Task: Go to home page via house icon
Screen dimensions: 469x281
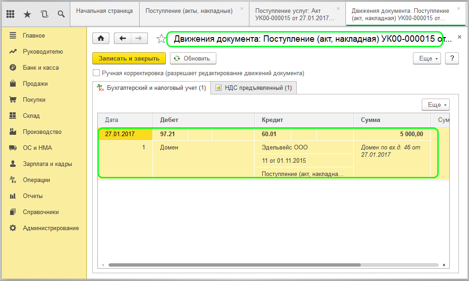Action: [101, 39]
